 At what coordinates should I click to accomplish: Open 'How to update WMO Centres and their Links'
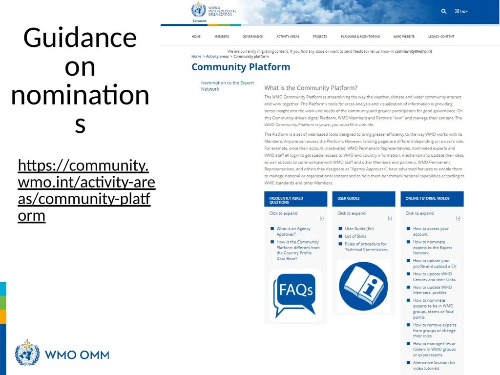[x=434, y=277]
